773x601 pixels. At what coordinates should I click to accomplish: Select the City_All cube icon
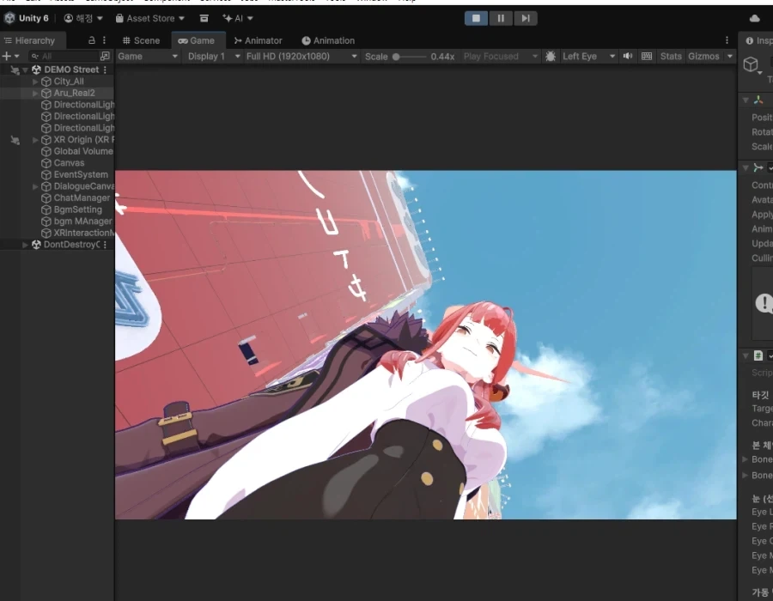click(x=46, y=82)
